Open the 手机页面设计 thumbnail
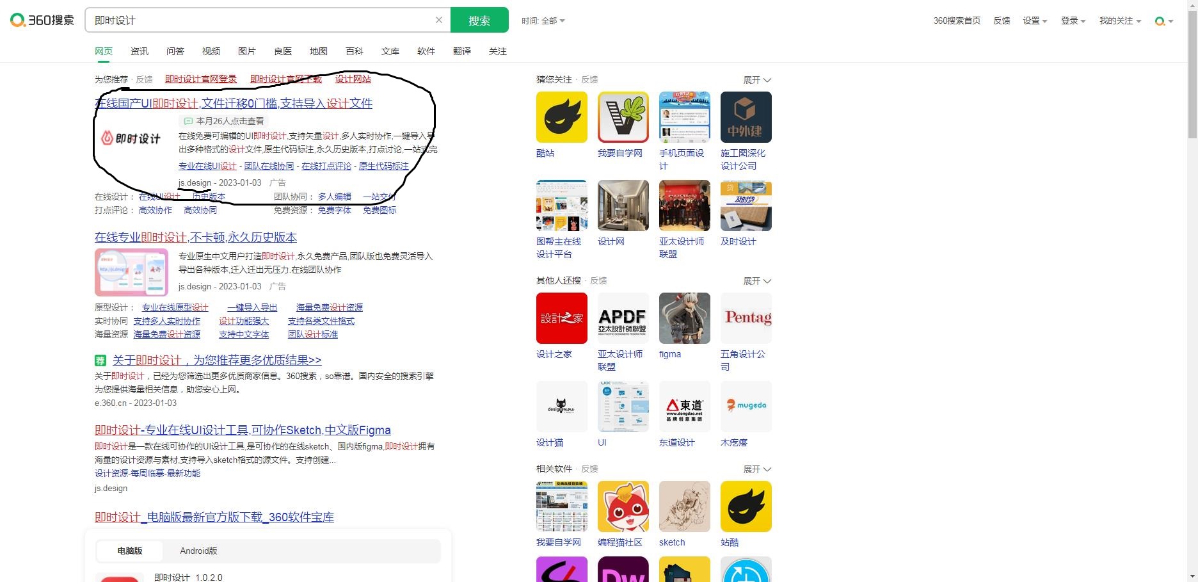The image size is (1198, 582). pyautogui.click(x=685, y=117)
